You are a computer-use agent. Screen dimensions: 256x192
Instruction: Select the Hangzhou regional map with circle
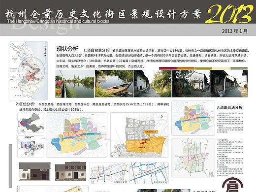[29, 70]
